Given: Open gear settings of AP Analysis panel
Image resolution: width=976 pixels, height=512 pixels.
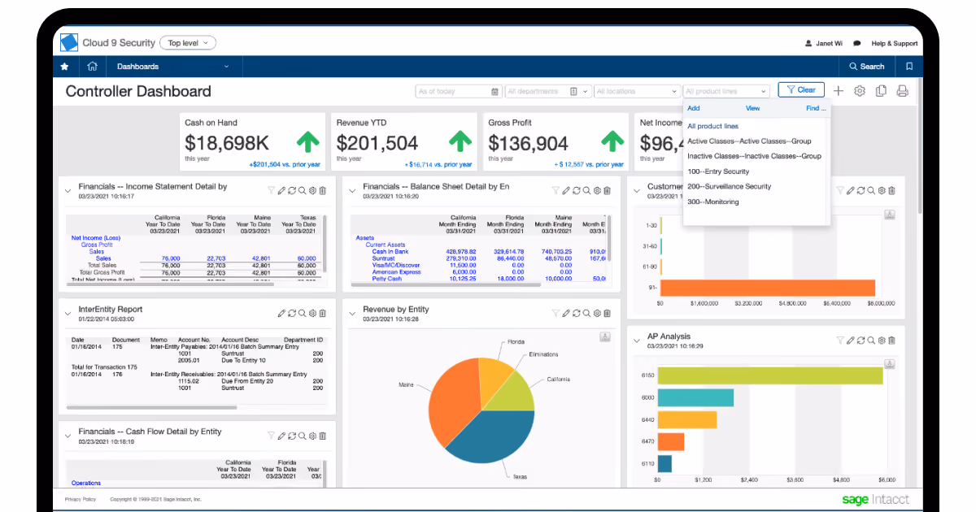Looking at the screenshot, I should click(x=881, y=340).
